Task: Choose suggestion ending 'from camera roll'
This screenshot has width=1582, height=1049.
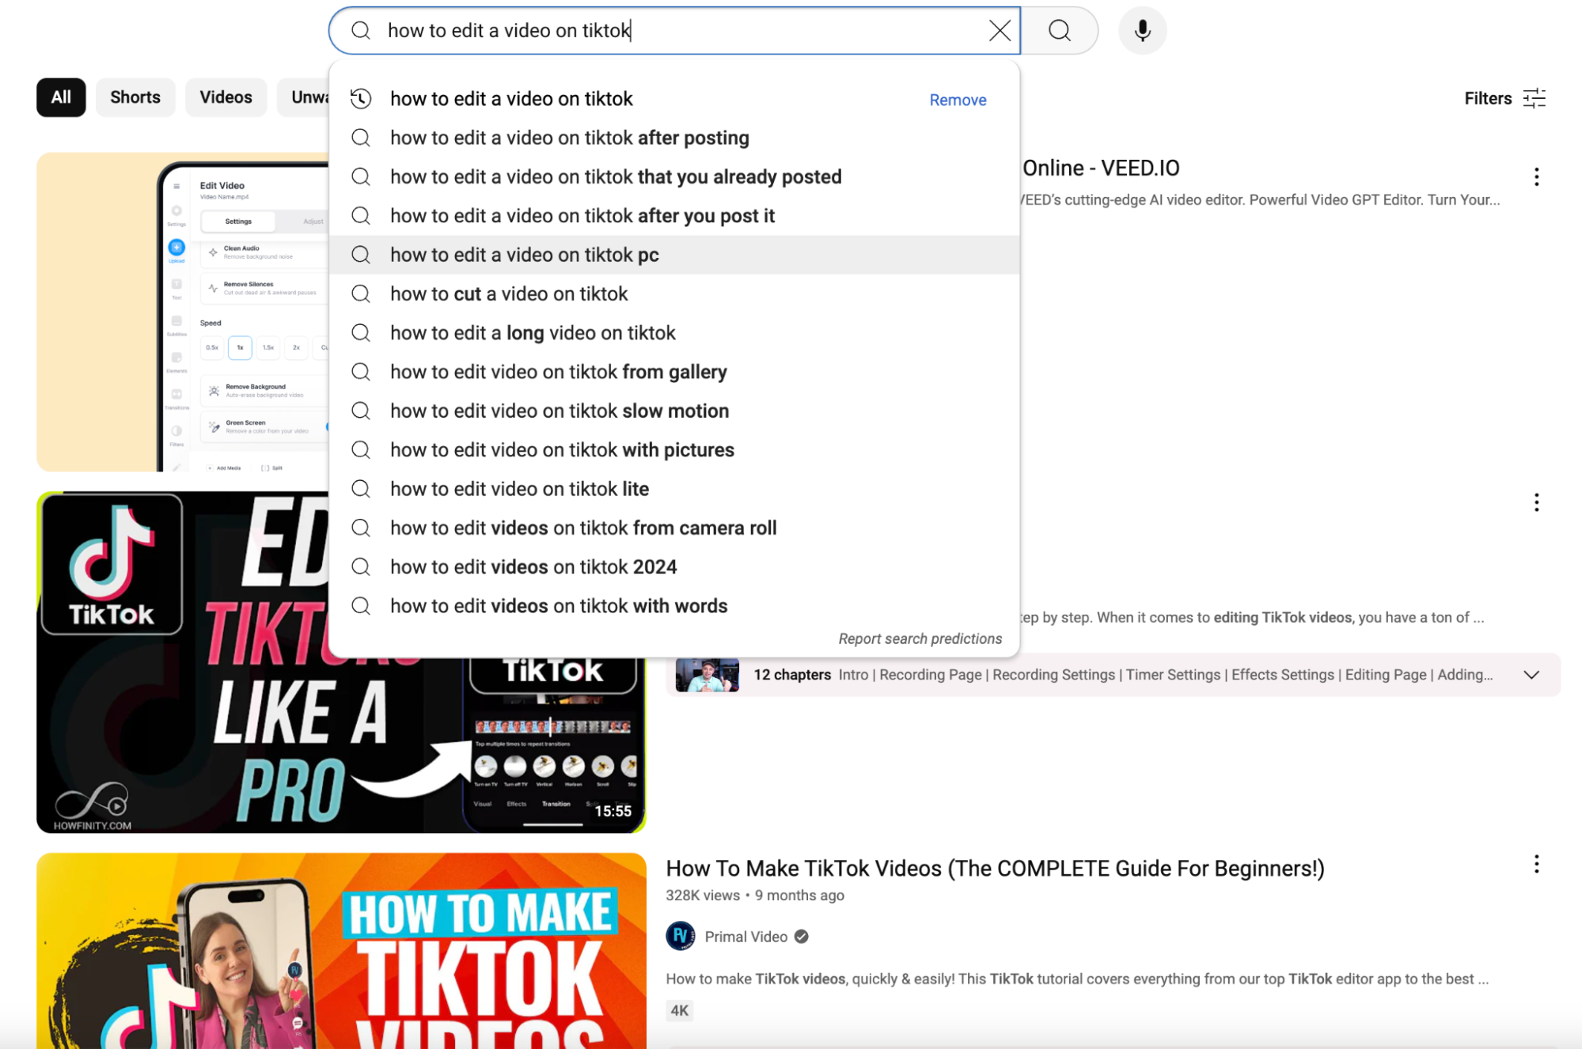Action: 673,528
